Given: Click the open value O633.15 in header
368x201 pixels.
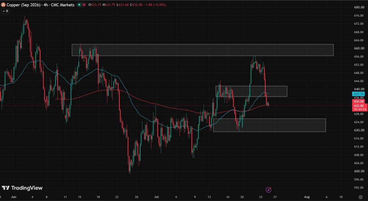Looking at the screenshot, I should click(x=95, y=5).
